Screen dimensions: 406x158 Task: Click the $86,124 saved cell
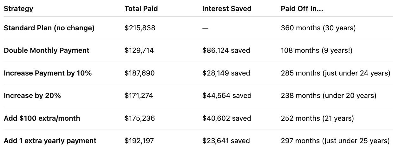pos(226,50)
